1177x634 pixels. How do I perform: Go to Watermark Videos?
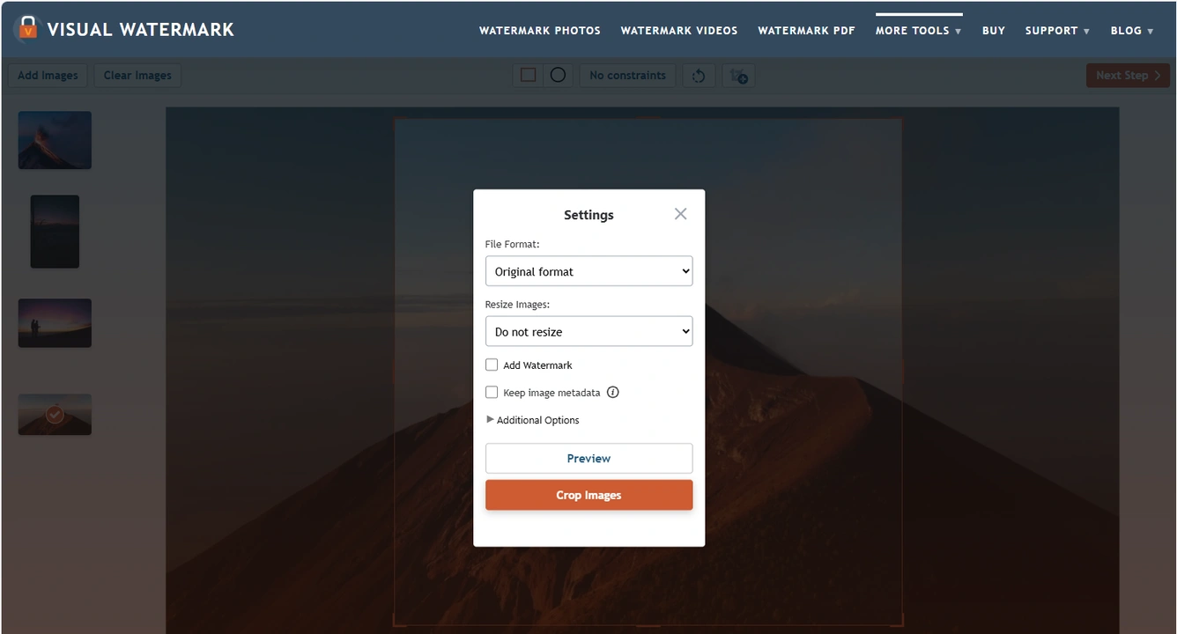tap(679, 31)
